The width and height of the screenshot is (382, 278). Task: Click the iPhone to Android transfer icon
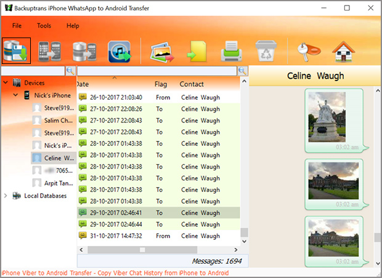coord(50,51)
